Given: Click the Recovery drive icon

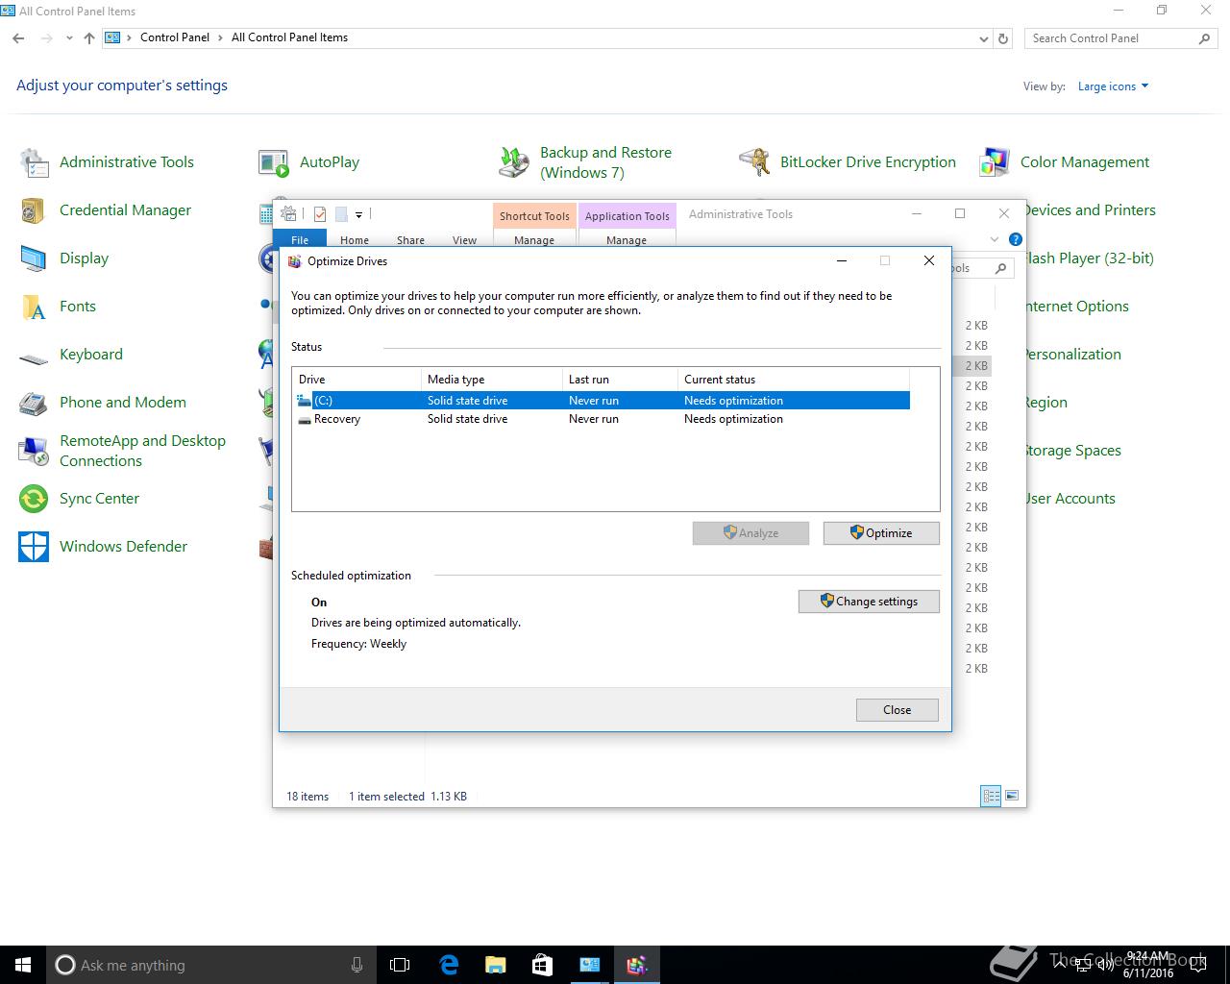Looking at the screenshot, I should (305, 420).
